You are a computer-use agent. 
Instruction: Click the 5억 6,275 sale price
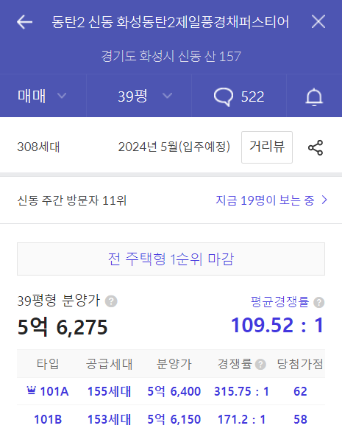coord(63,327)
